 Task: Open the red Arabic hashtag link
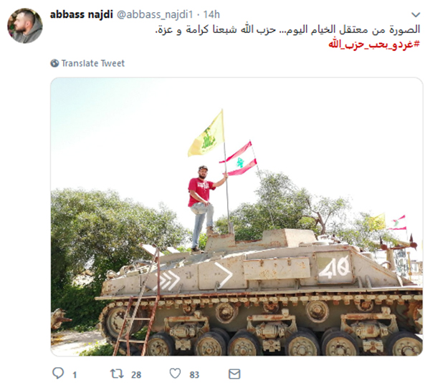point(374,44)
